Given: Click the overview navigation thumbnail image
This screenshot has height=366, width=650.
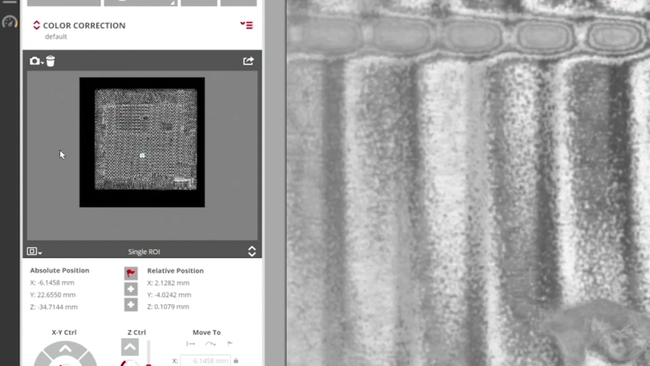Looking at the screenshot, I should tap(142, 142).
